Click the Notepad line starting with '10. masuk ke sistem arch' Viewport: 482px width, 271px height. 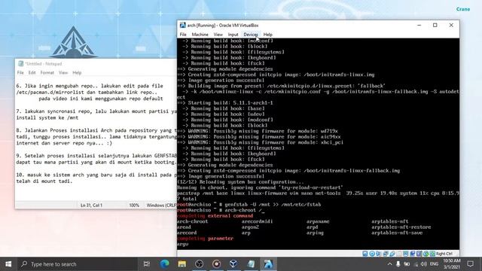click(x=96, y=175)
